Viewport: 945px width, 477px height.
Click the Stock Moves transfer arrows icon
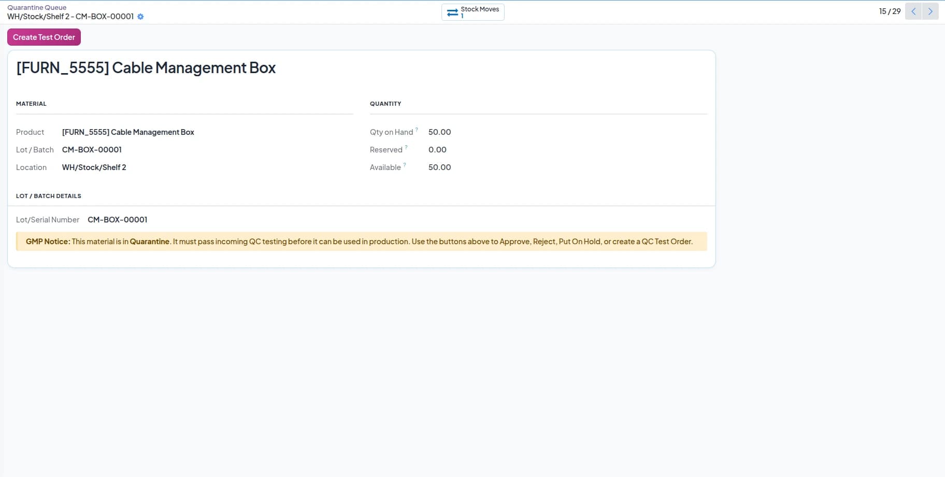click(452, 12)
